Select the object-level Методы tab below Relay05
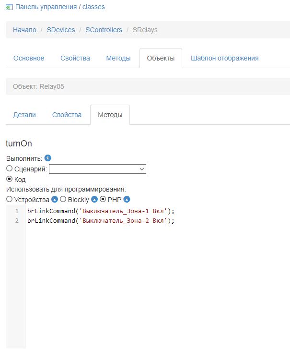 [110, 115]
